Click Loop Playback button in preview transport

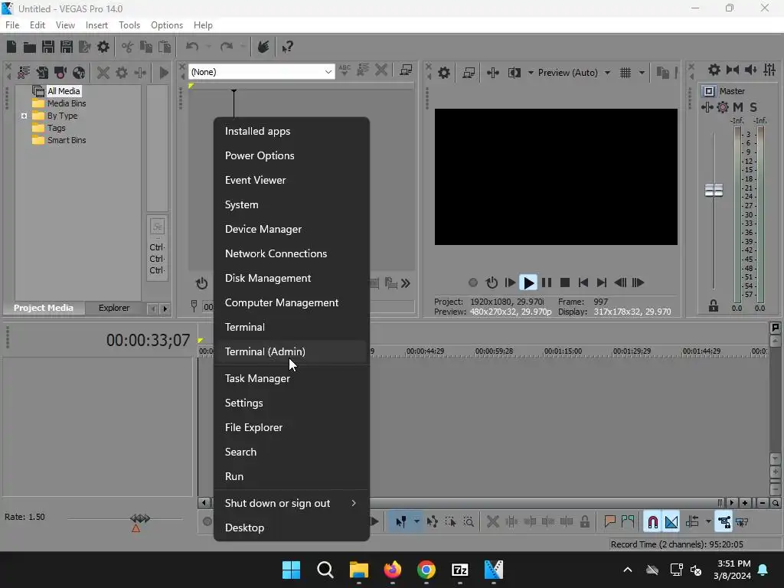coord(492,283)
